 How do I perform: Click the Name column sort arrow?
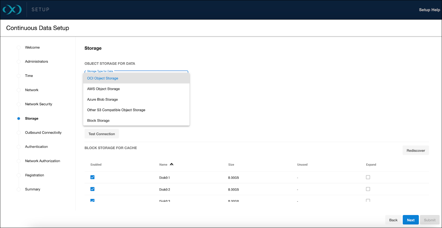point(172,164)
